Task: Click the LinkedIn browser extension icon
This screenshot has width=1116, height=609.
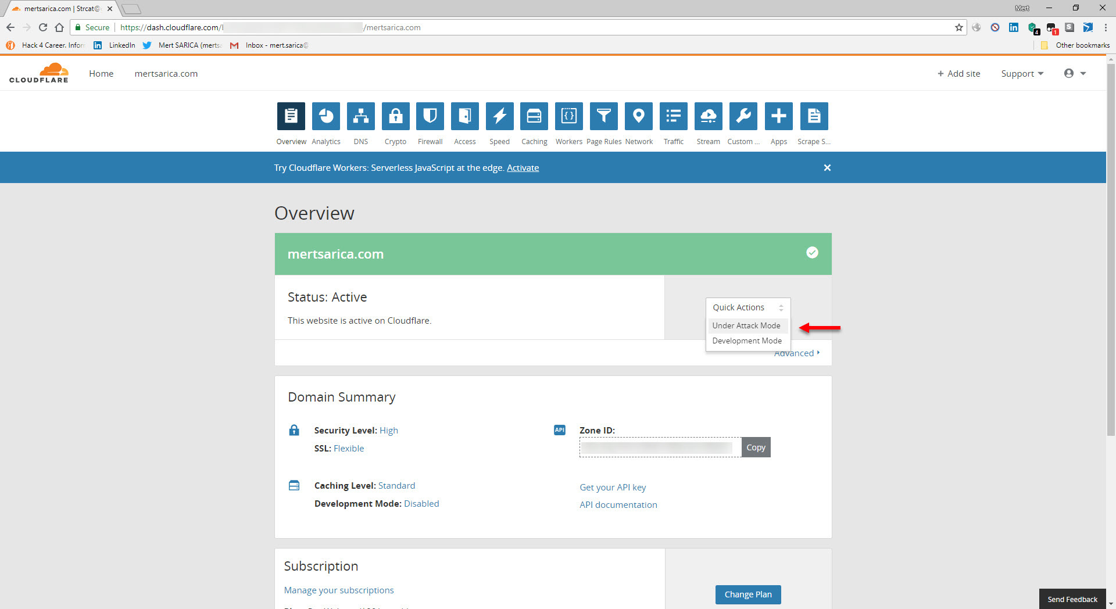Action: [x=1014, y=27]
